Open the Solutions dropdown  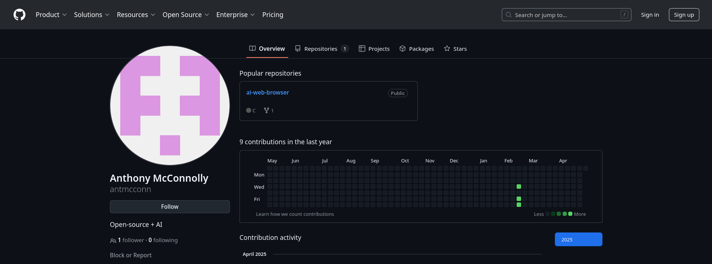91,15
